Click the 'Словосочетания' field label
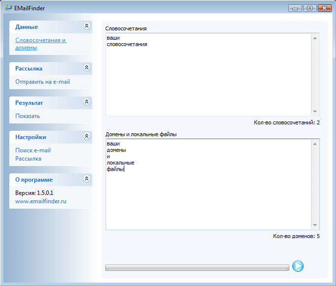The height and width of the screenshot is (286, 336). (126, 28)
